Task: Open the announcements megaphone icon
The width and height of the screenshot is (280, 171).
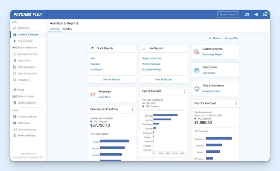Action: point(256,14)
